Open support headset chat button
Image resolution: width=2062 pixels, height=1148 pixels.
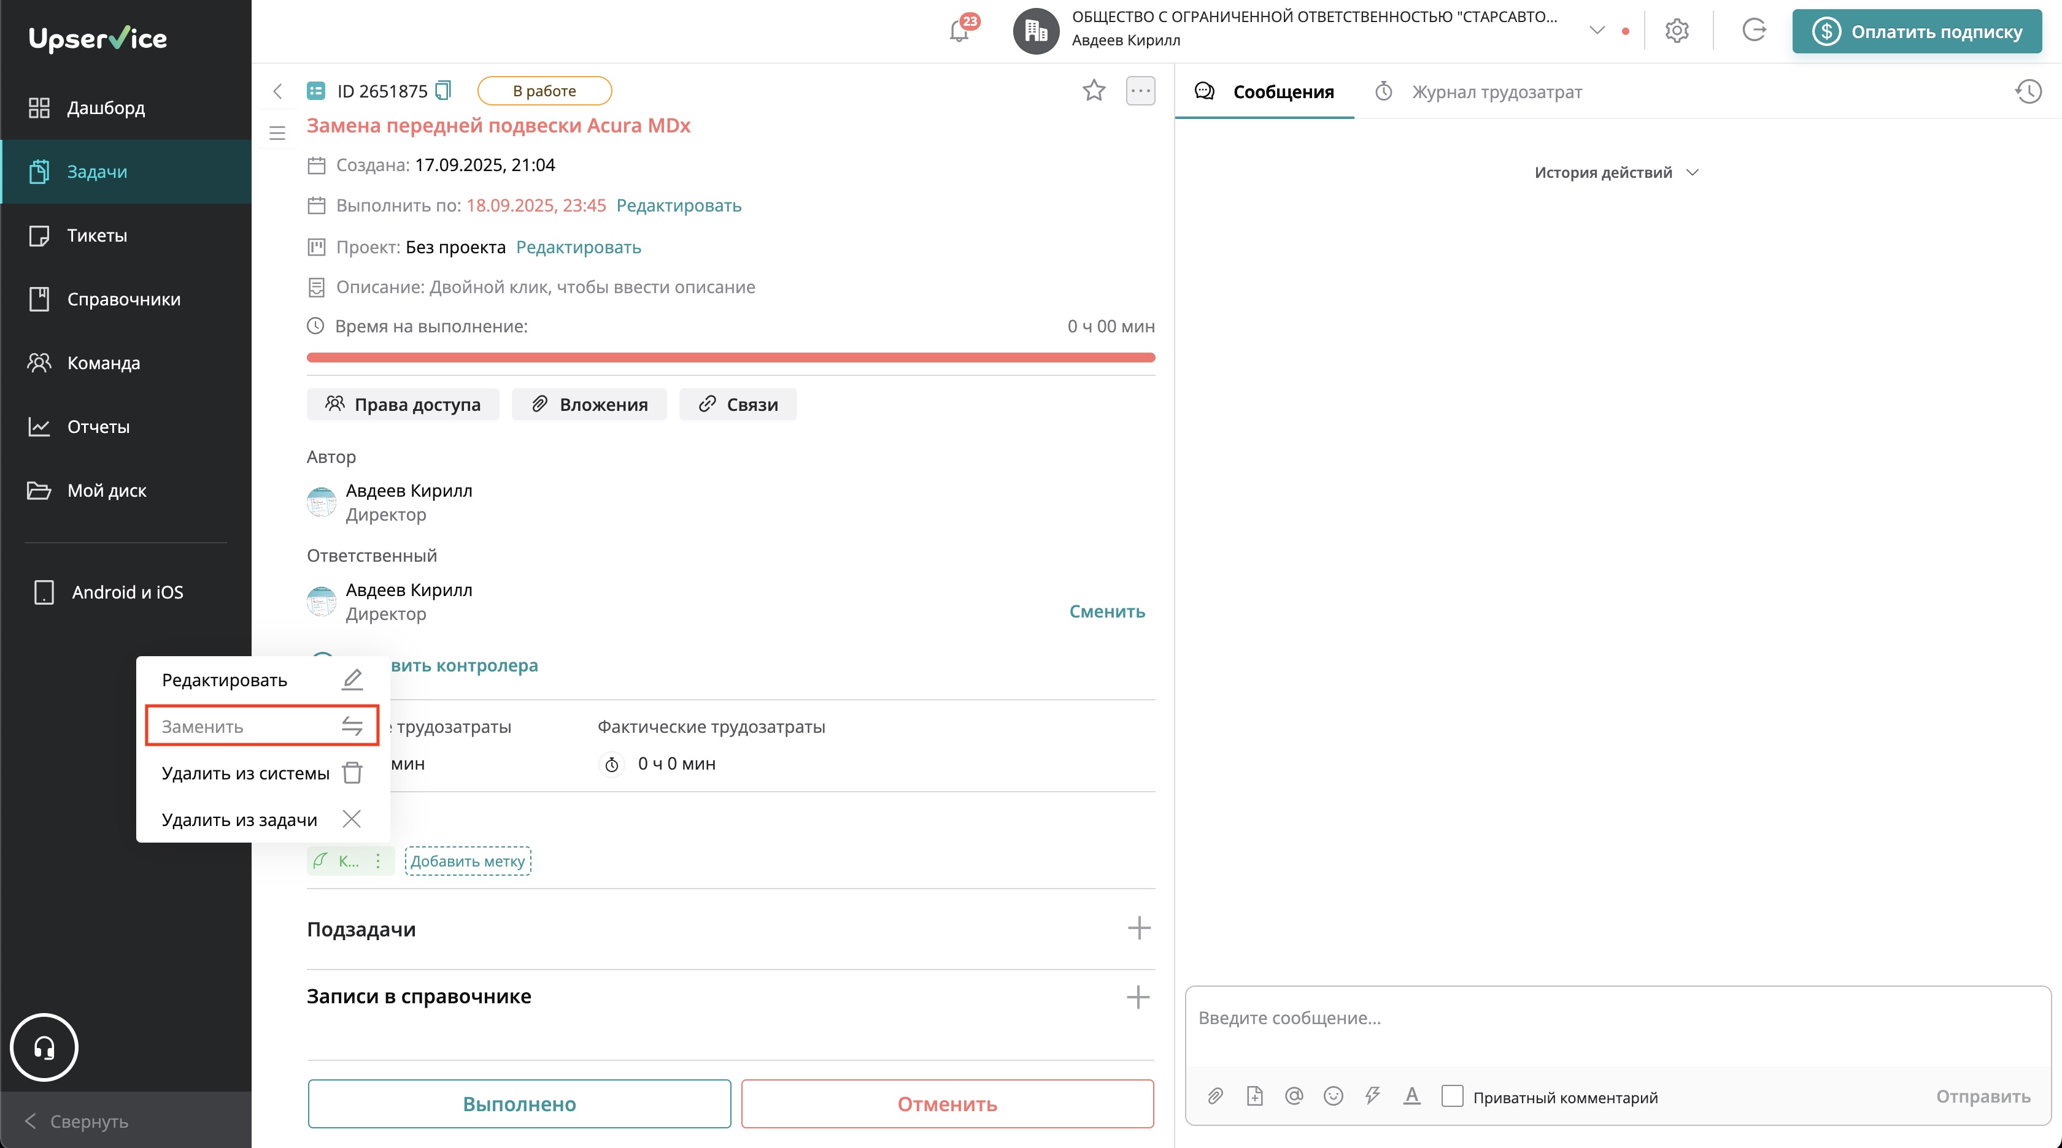(44, 1047)
